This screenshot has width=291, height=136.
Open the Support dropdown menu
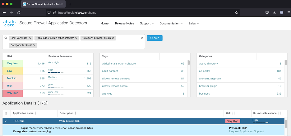147,23
